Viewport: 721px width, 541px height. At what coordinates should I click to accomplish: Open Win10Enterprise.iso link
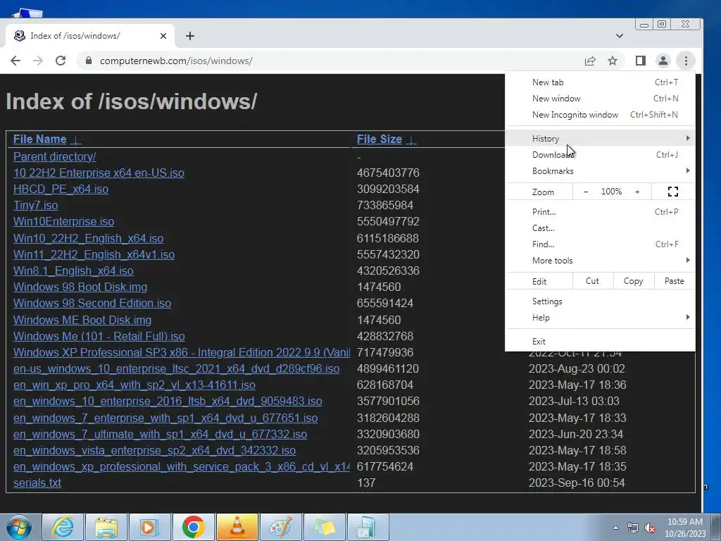click(63, 222)
